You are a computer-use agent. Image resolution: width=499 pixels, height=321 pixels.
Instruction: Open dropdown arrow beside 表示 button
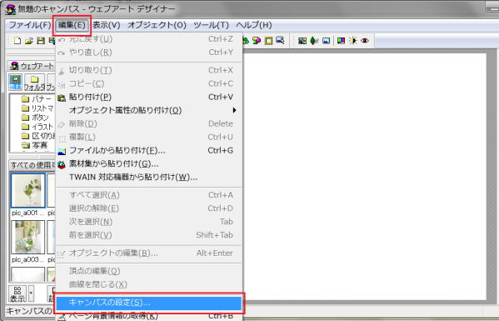pyautogui.click(x=31, y=293)
